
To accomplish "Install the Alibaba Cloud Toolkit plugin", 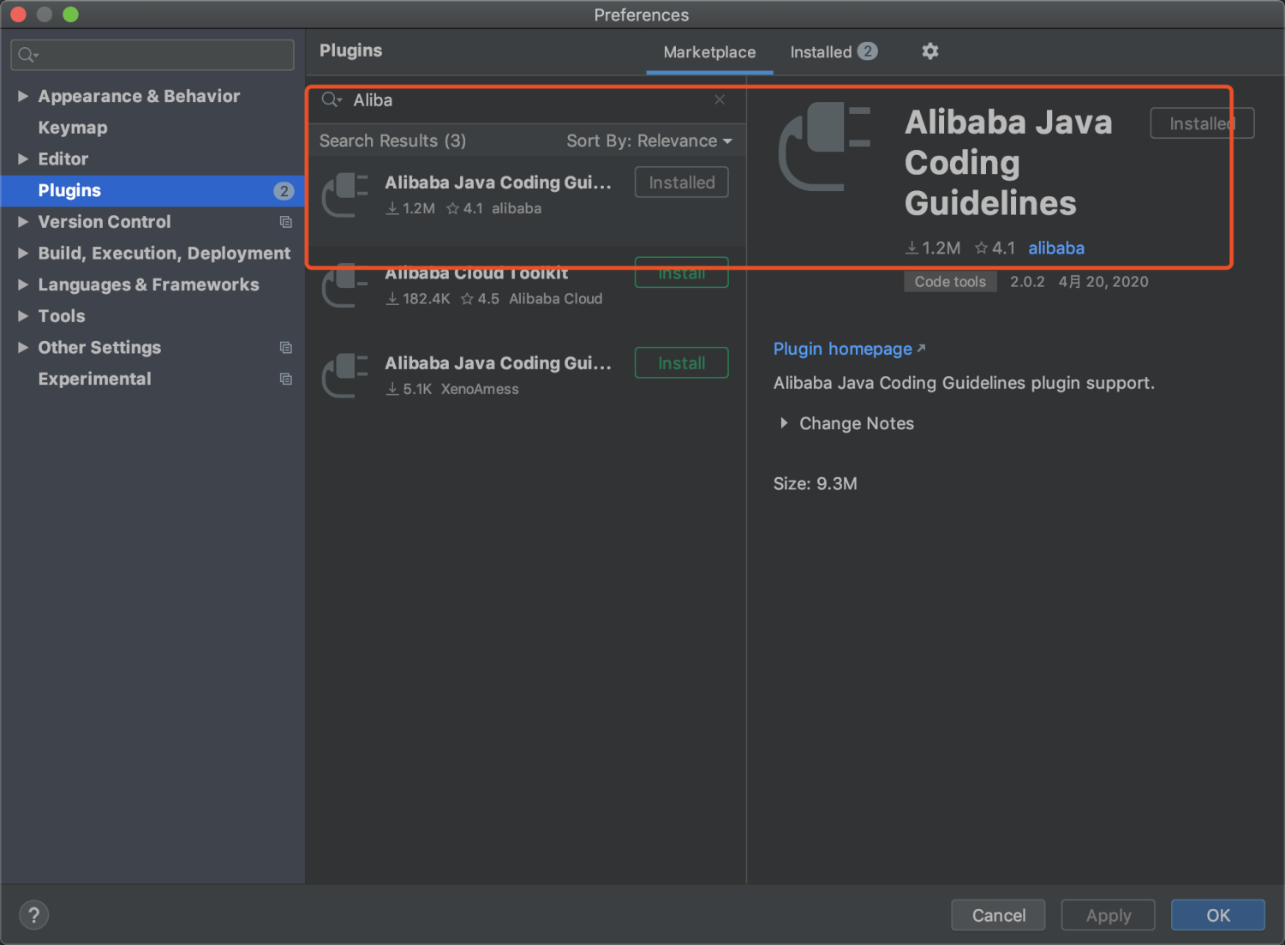I will (682, 272).
